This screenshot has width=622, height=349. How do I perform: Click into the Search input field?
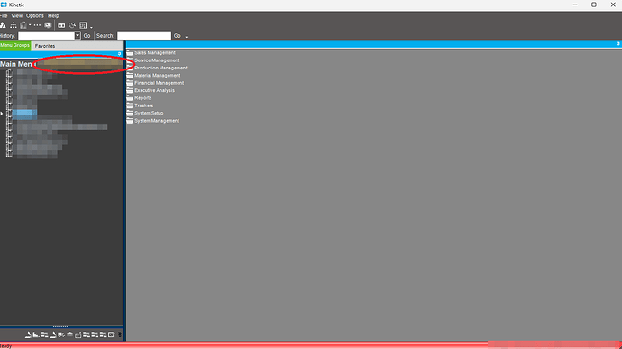(144, 36)
